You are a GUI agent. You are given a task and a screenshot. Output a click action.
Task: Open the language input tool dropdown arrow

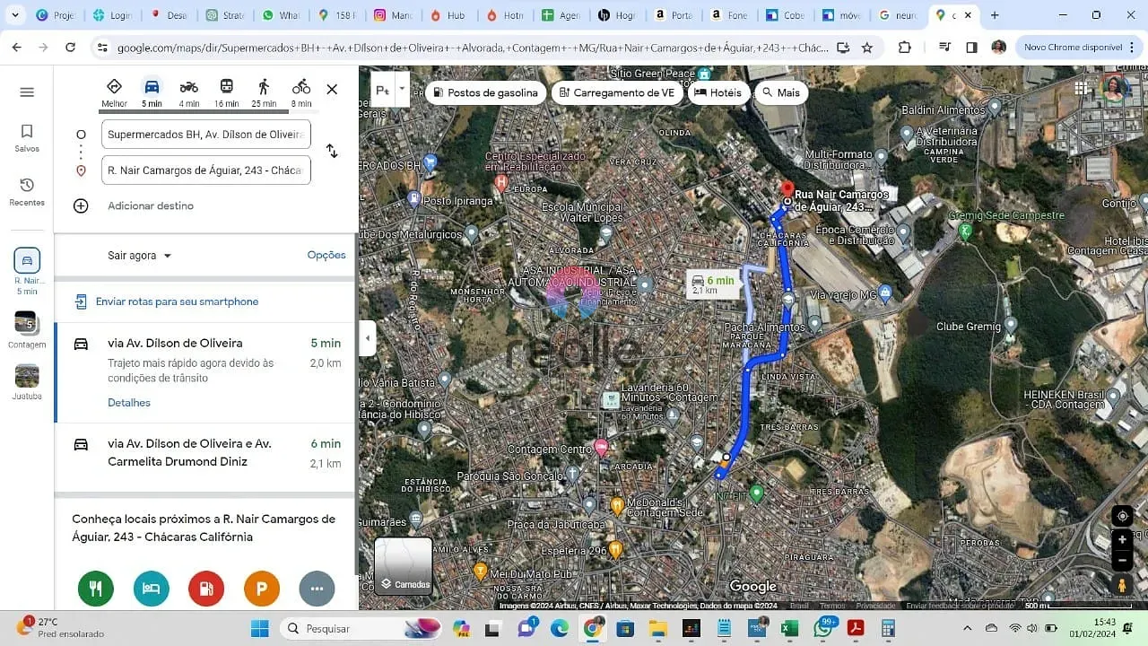[402, 90]
